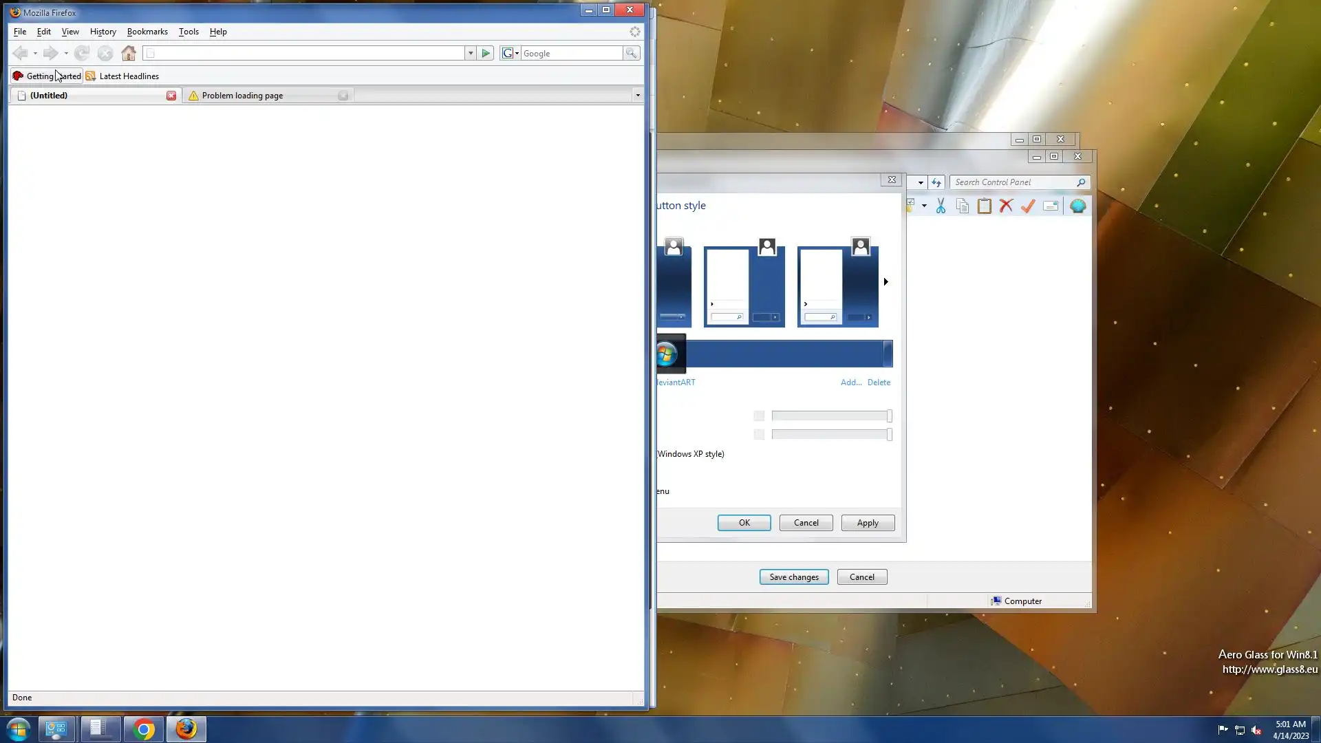
Task: Expand the Google search engine selector
Action: (511, 53)
